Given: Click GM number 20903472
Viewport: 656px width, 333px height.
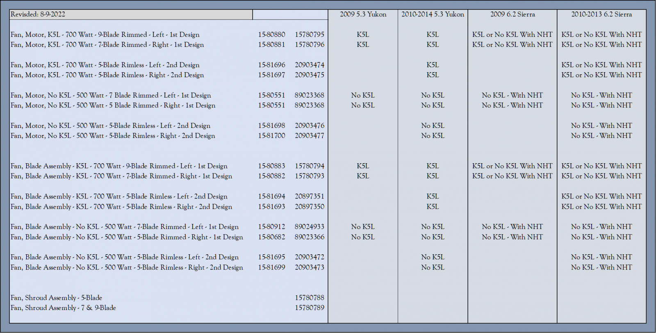Looking at the screenshot, I should click(x=310, y=257).
